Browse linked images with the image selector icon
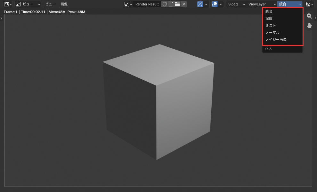Viewport: 317px width, 192px height. pos(128,4)
